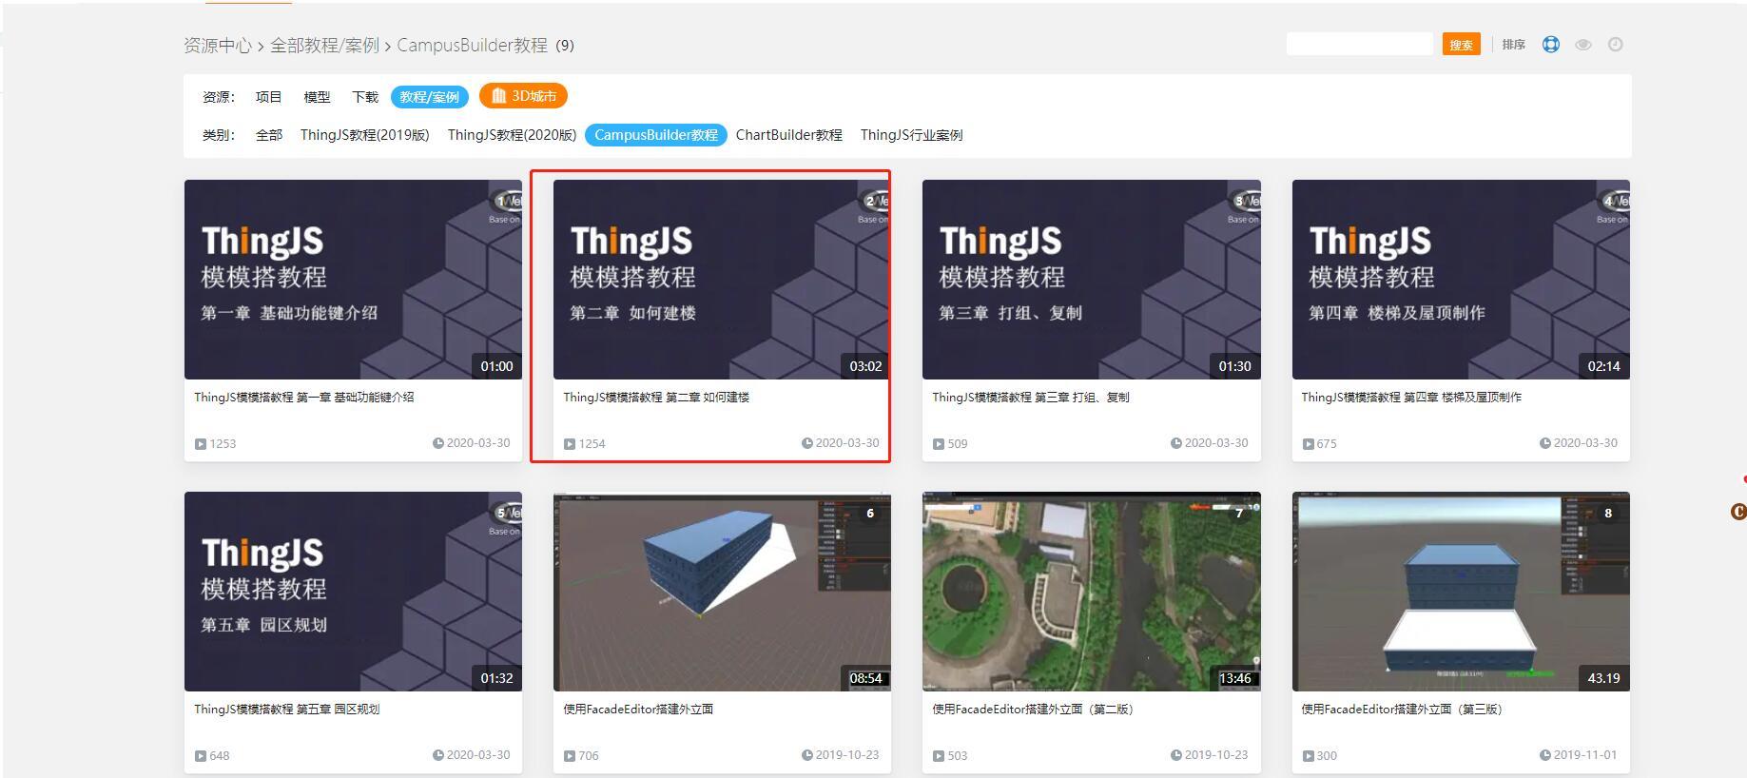Go to 全部教程/案例 in breadcrumb
Image resolution: width=1747 pixels, height=778 pixels.
coord(325,46)
